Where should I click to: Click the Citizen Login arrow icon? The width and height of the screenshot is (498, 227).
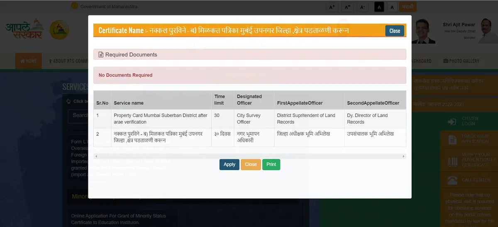pyautogui.click(x=452, y=122)
